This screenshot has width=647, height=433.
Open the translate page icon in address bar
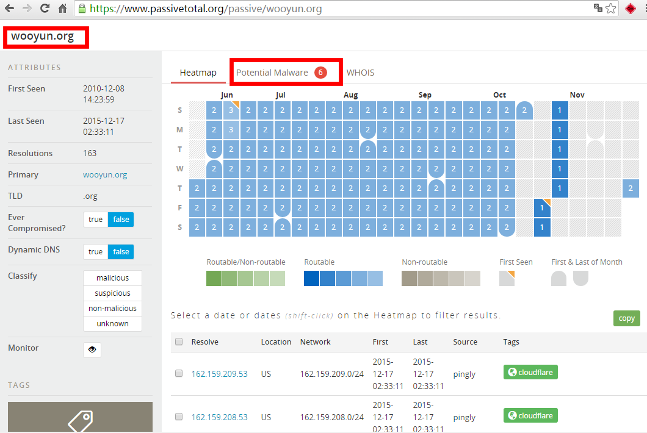point(598,9)
